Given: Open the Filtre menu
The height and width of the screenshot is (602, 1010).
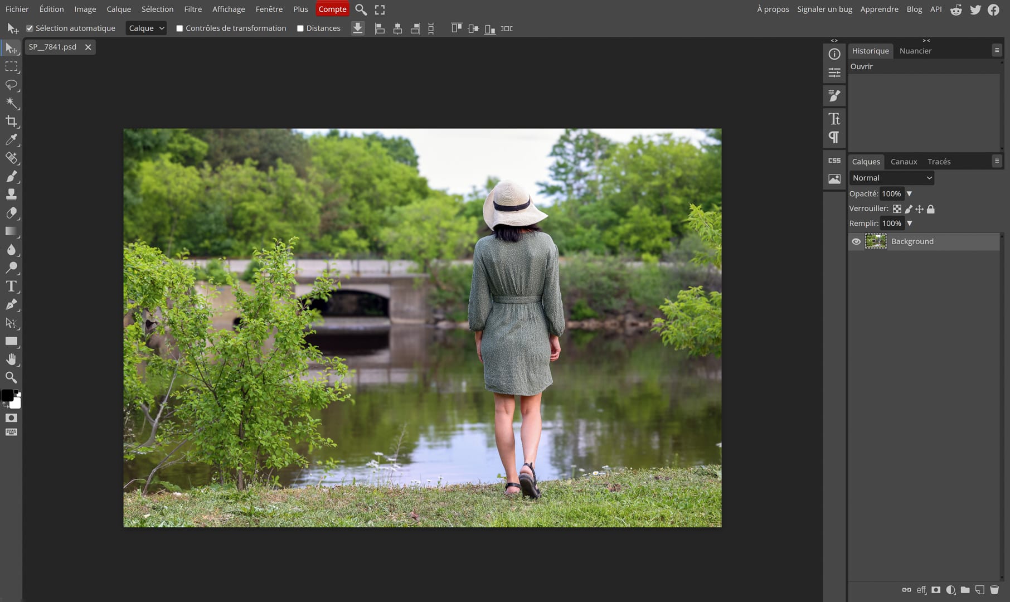Looking at the screenshot, I should coord(193,9).
